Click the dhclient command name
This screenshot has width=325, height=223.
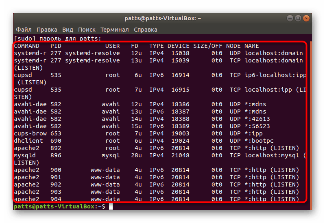pyautogui.click(x=28, y=141)
